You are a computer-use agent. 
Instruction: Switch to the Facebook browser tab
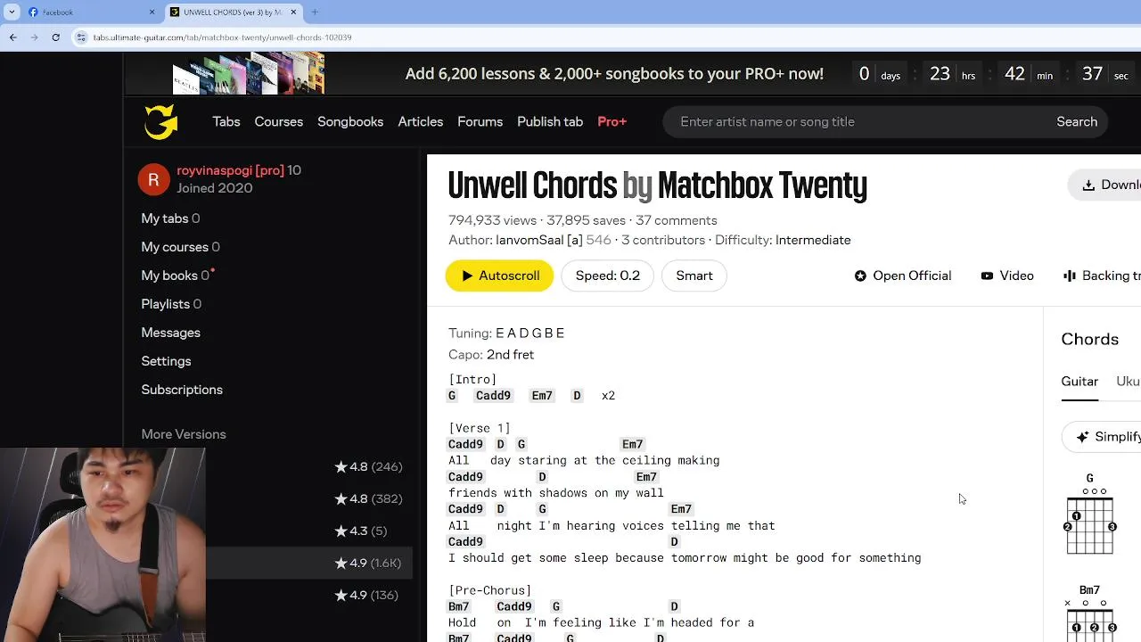[x=91, y=12]
